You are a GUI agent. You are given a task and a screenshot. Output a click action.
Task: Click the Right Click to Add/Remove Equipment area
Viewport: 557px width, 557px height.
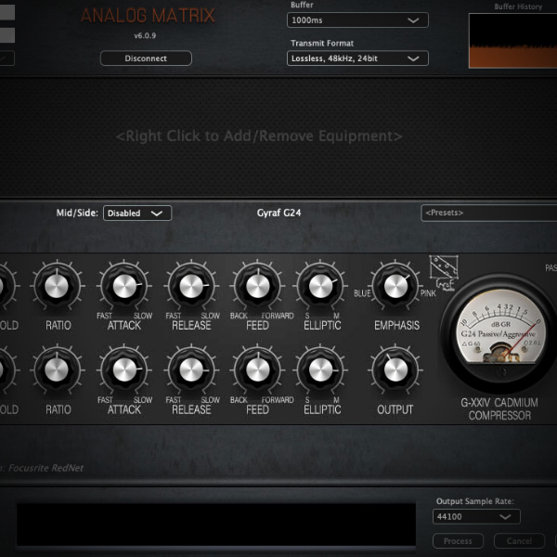pos(259,136)
